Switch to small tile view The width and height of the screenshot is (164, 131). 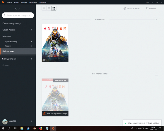[x=44, y=8]
